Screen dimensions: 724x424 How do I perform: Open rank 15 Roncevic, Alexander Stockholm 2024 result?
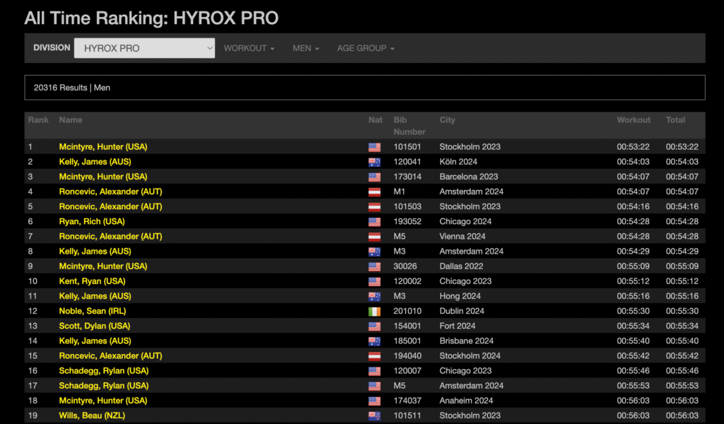point(110,355)
